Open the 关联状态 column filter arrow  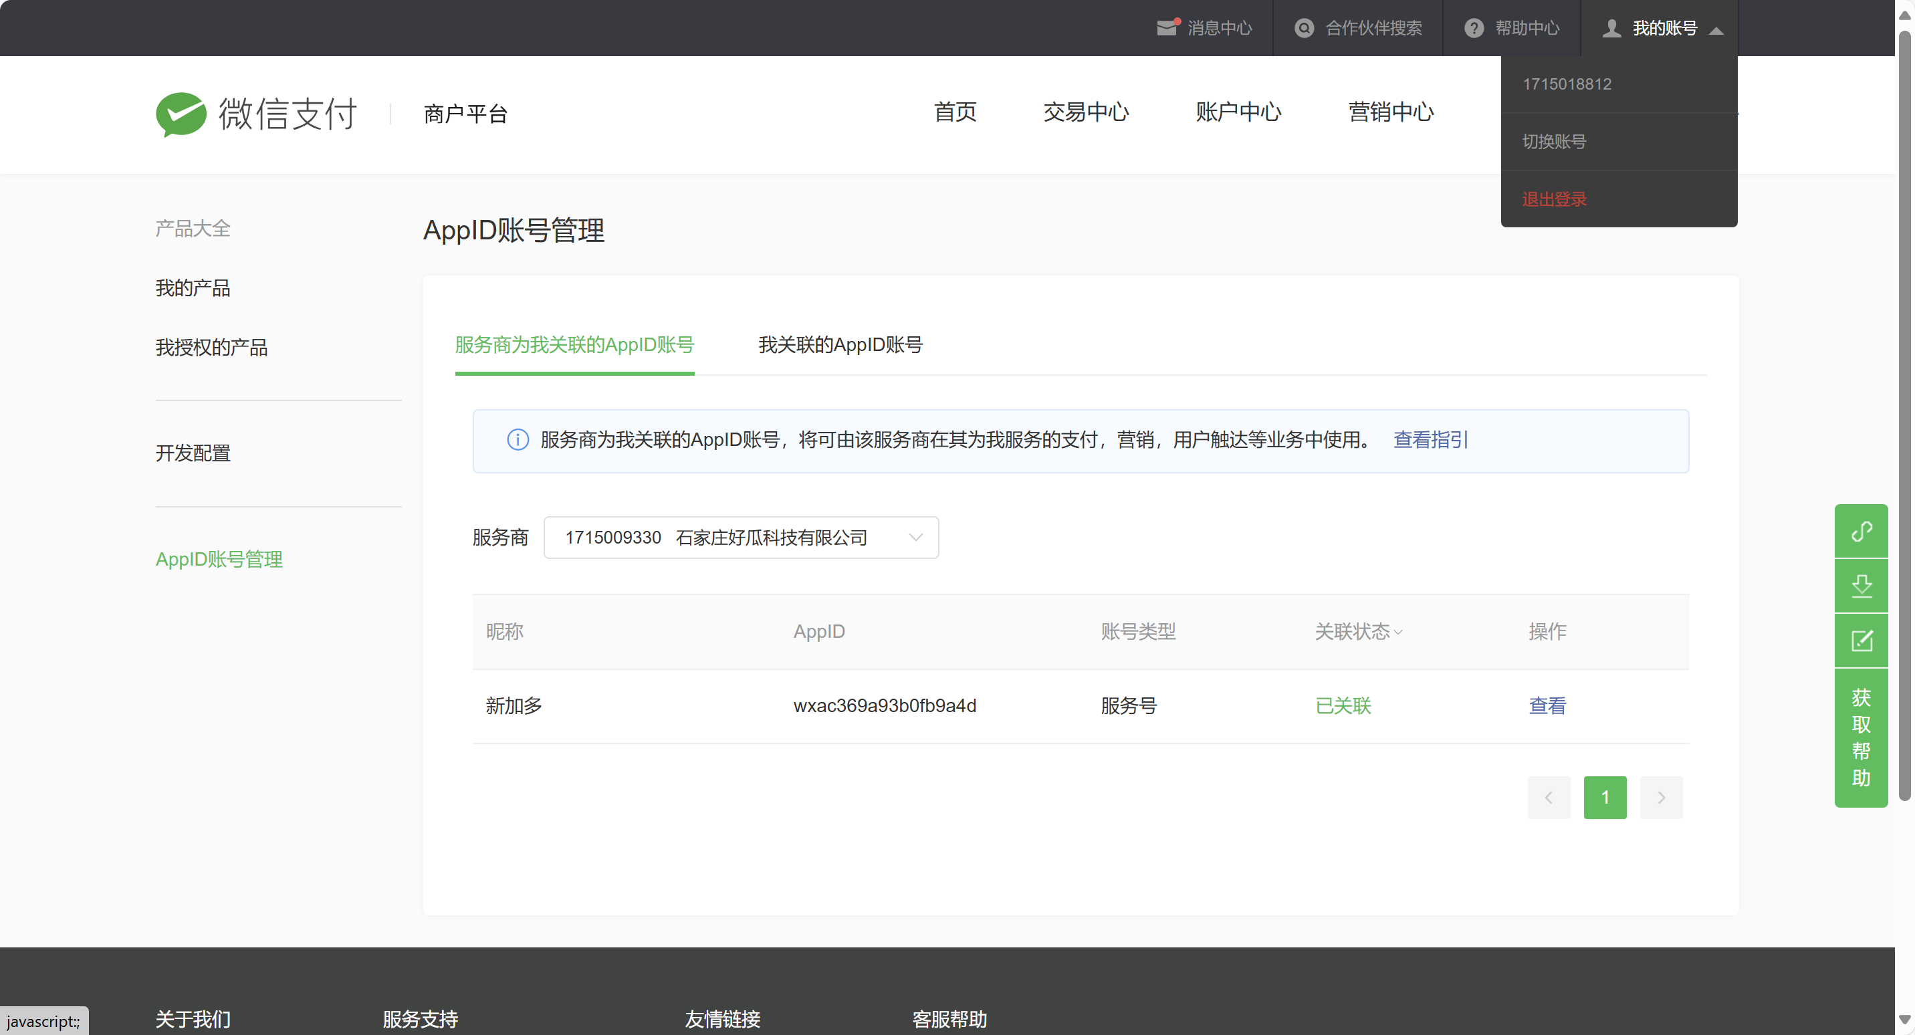coord(1398,632)
